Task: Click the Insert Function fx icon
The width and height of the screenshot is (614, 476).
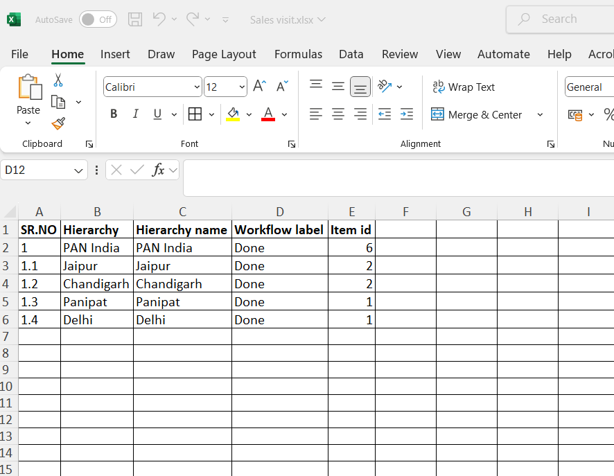Action: [x=158, y=170]
